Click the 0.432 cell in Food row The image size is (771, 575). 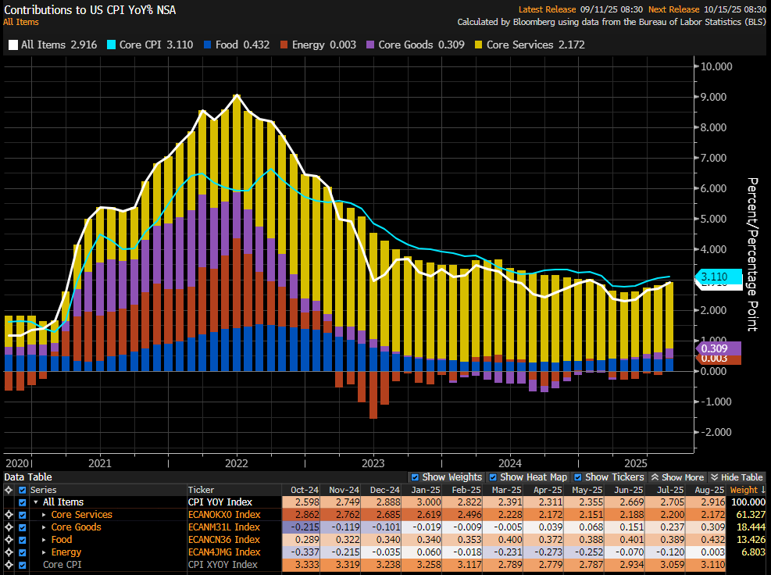tap(707, 540)
